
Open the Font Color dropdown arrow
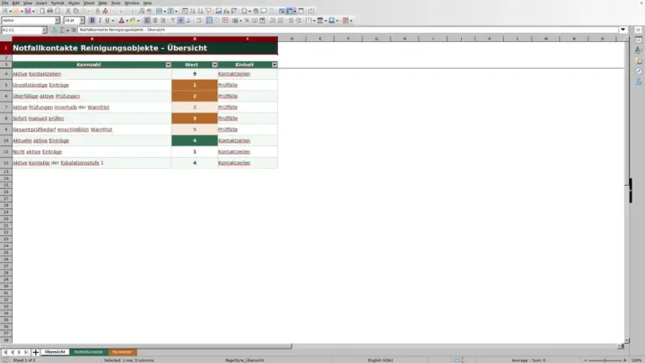point(127,20)
